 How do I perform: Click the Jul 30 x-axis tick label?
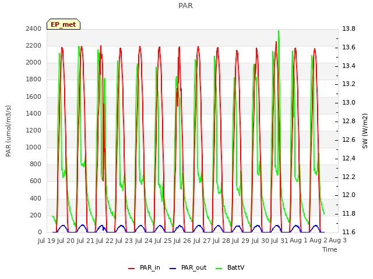click(x=260, y=241)
